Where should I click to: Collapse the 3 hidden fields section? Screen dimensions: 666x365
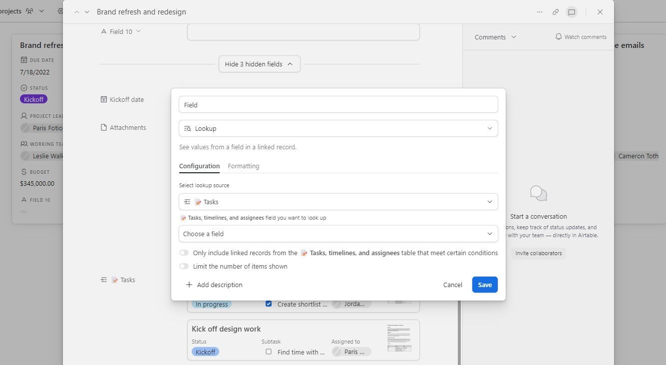pos(259,63)
